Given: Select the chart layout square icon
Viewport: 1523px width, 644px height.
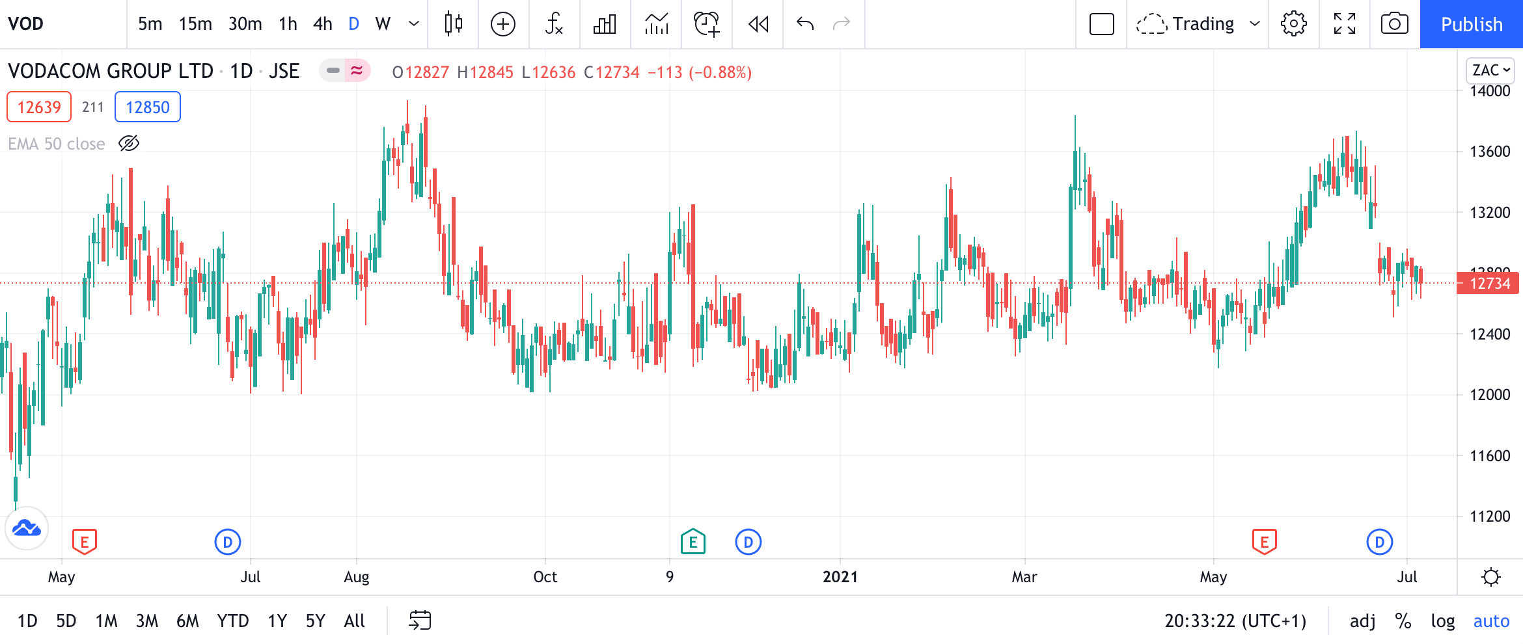Looking at the screenshot, I should (x=1101, y=24).
